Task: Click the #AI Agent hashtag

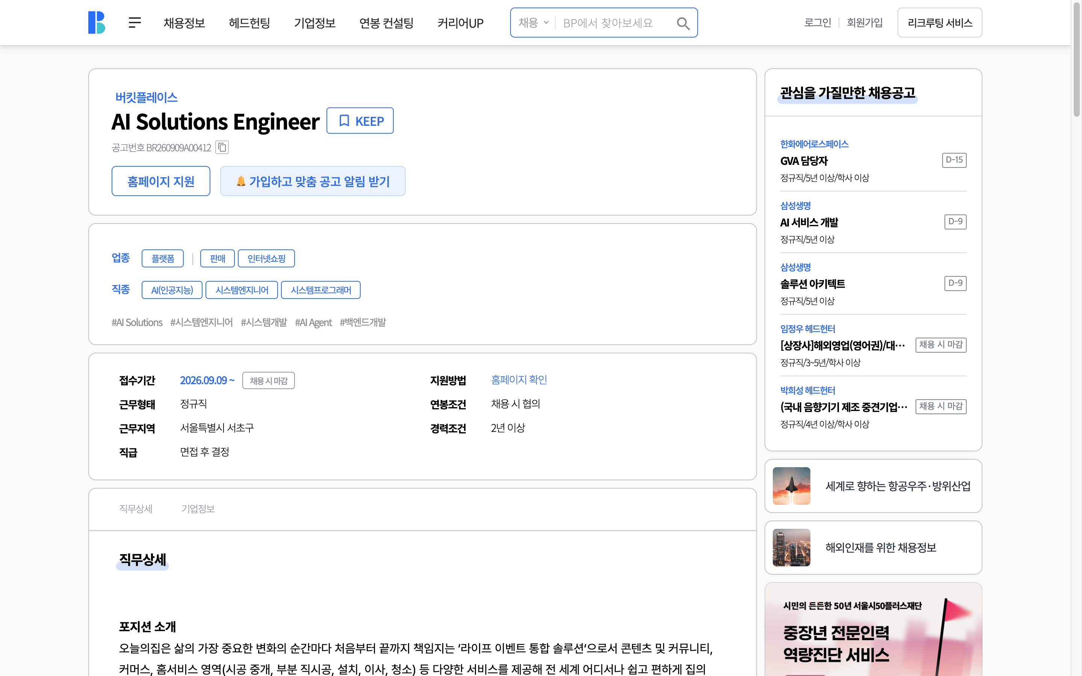Action: click(x=313, y=322)
